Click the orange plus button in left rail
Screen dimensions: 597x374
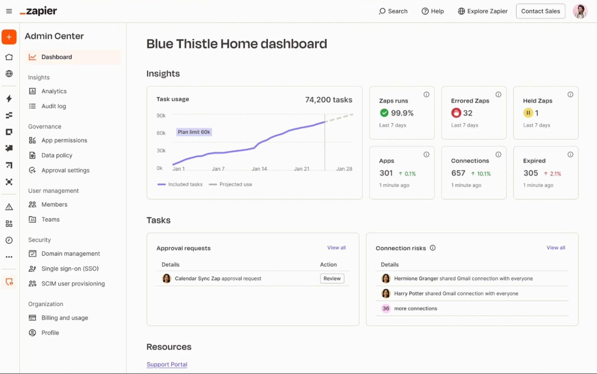9,37
